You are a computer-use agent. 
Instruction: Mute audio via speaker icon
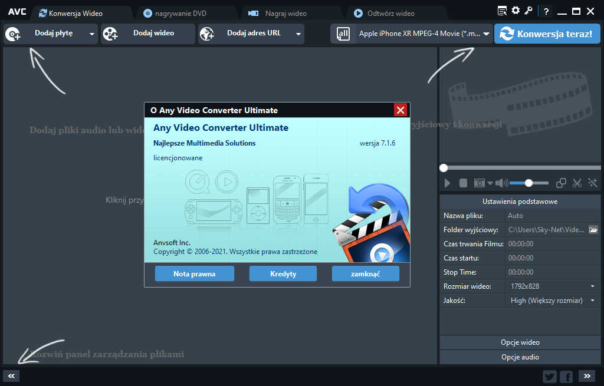[501, 183]
